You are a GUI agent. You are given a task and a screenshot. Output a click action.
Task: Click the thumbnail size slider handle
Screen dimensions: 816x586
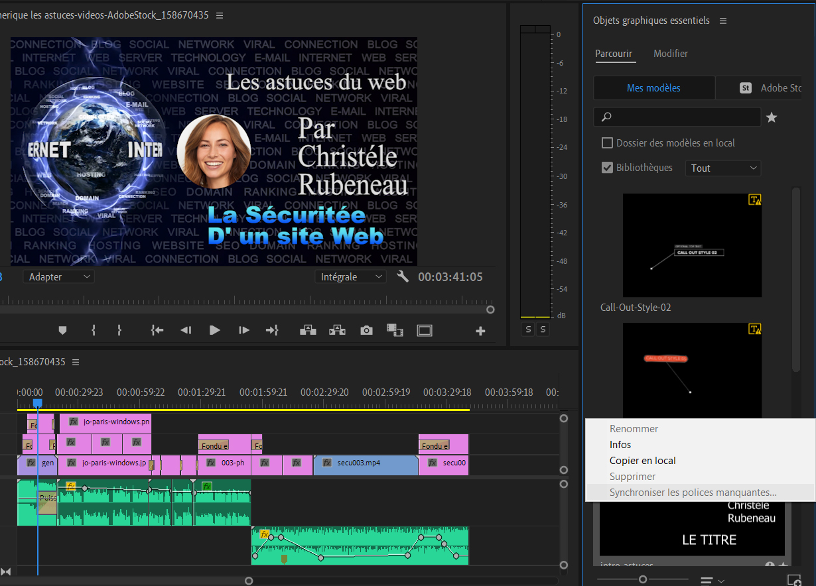[642, 579]
